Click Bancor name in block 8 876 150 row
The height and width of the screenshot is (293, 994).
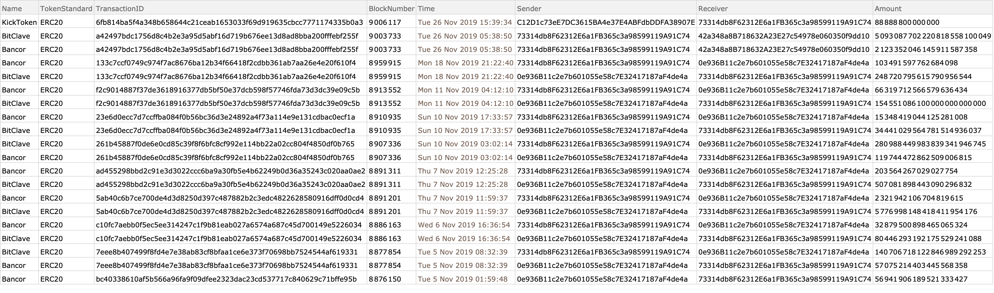click(14, 279)
